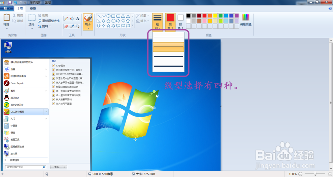Open the blue Paint file menu button
Image resolution: width=333 pixels, height=177 pixels.
click(x=7, y=9)
